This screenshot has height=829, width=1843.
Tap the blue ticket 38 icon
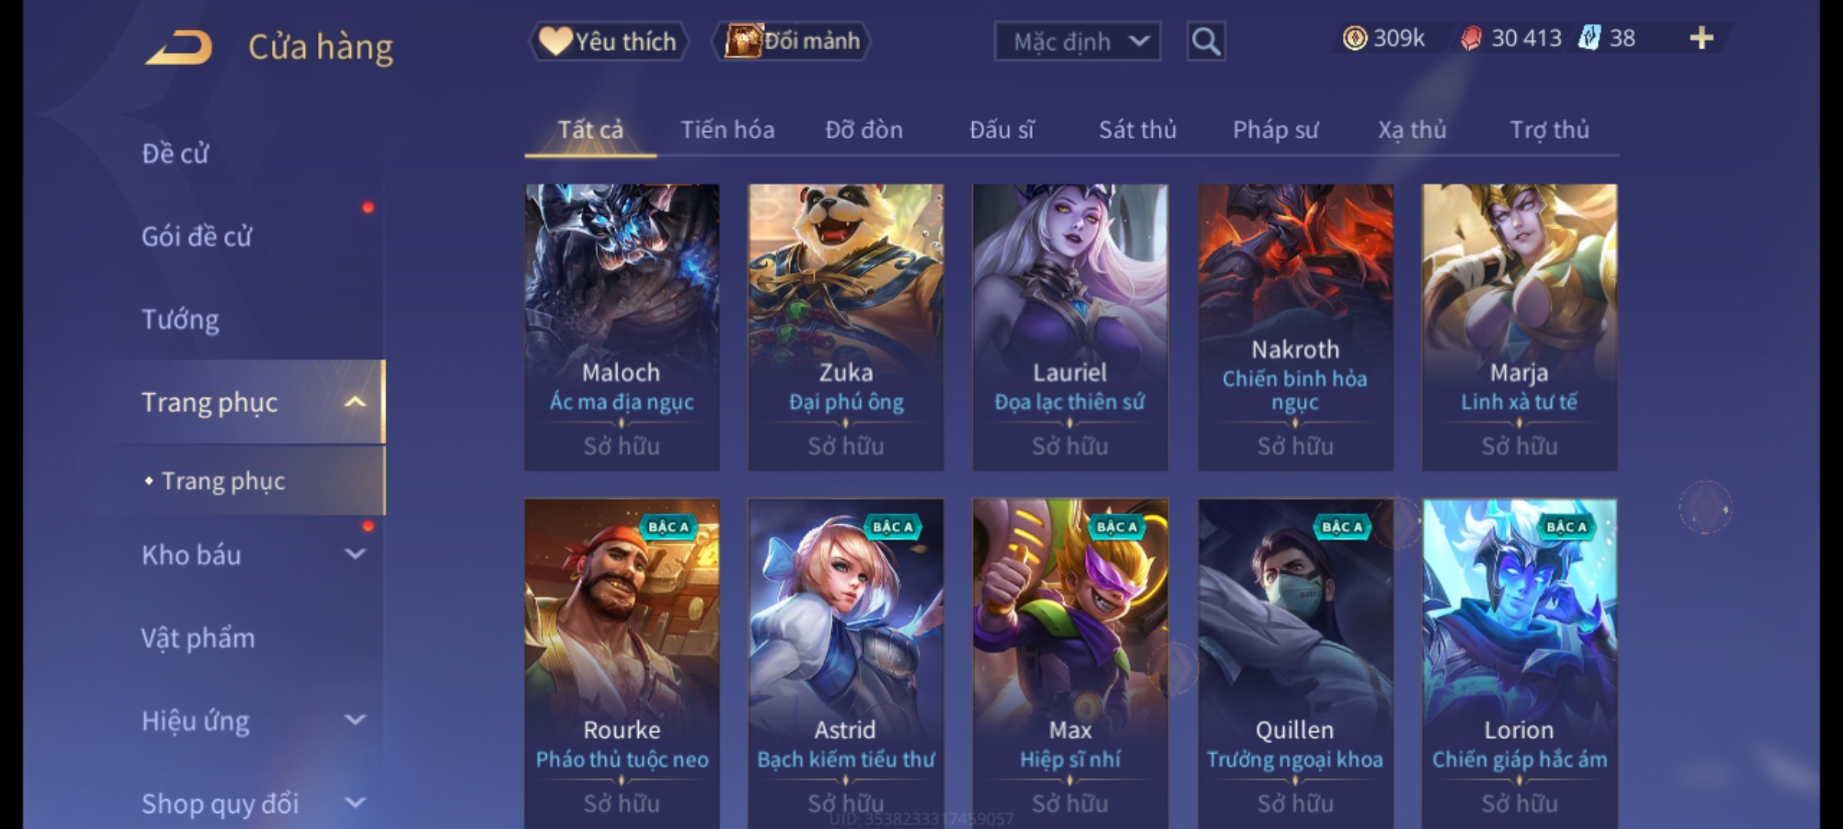click(x=1589, y=38)
